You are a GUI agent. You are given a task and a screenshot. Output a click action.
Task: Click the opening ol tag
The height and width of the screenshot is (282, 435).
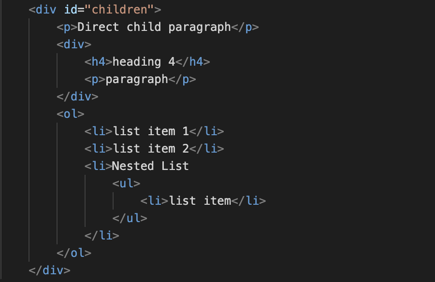coord(71,114)
